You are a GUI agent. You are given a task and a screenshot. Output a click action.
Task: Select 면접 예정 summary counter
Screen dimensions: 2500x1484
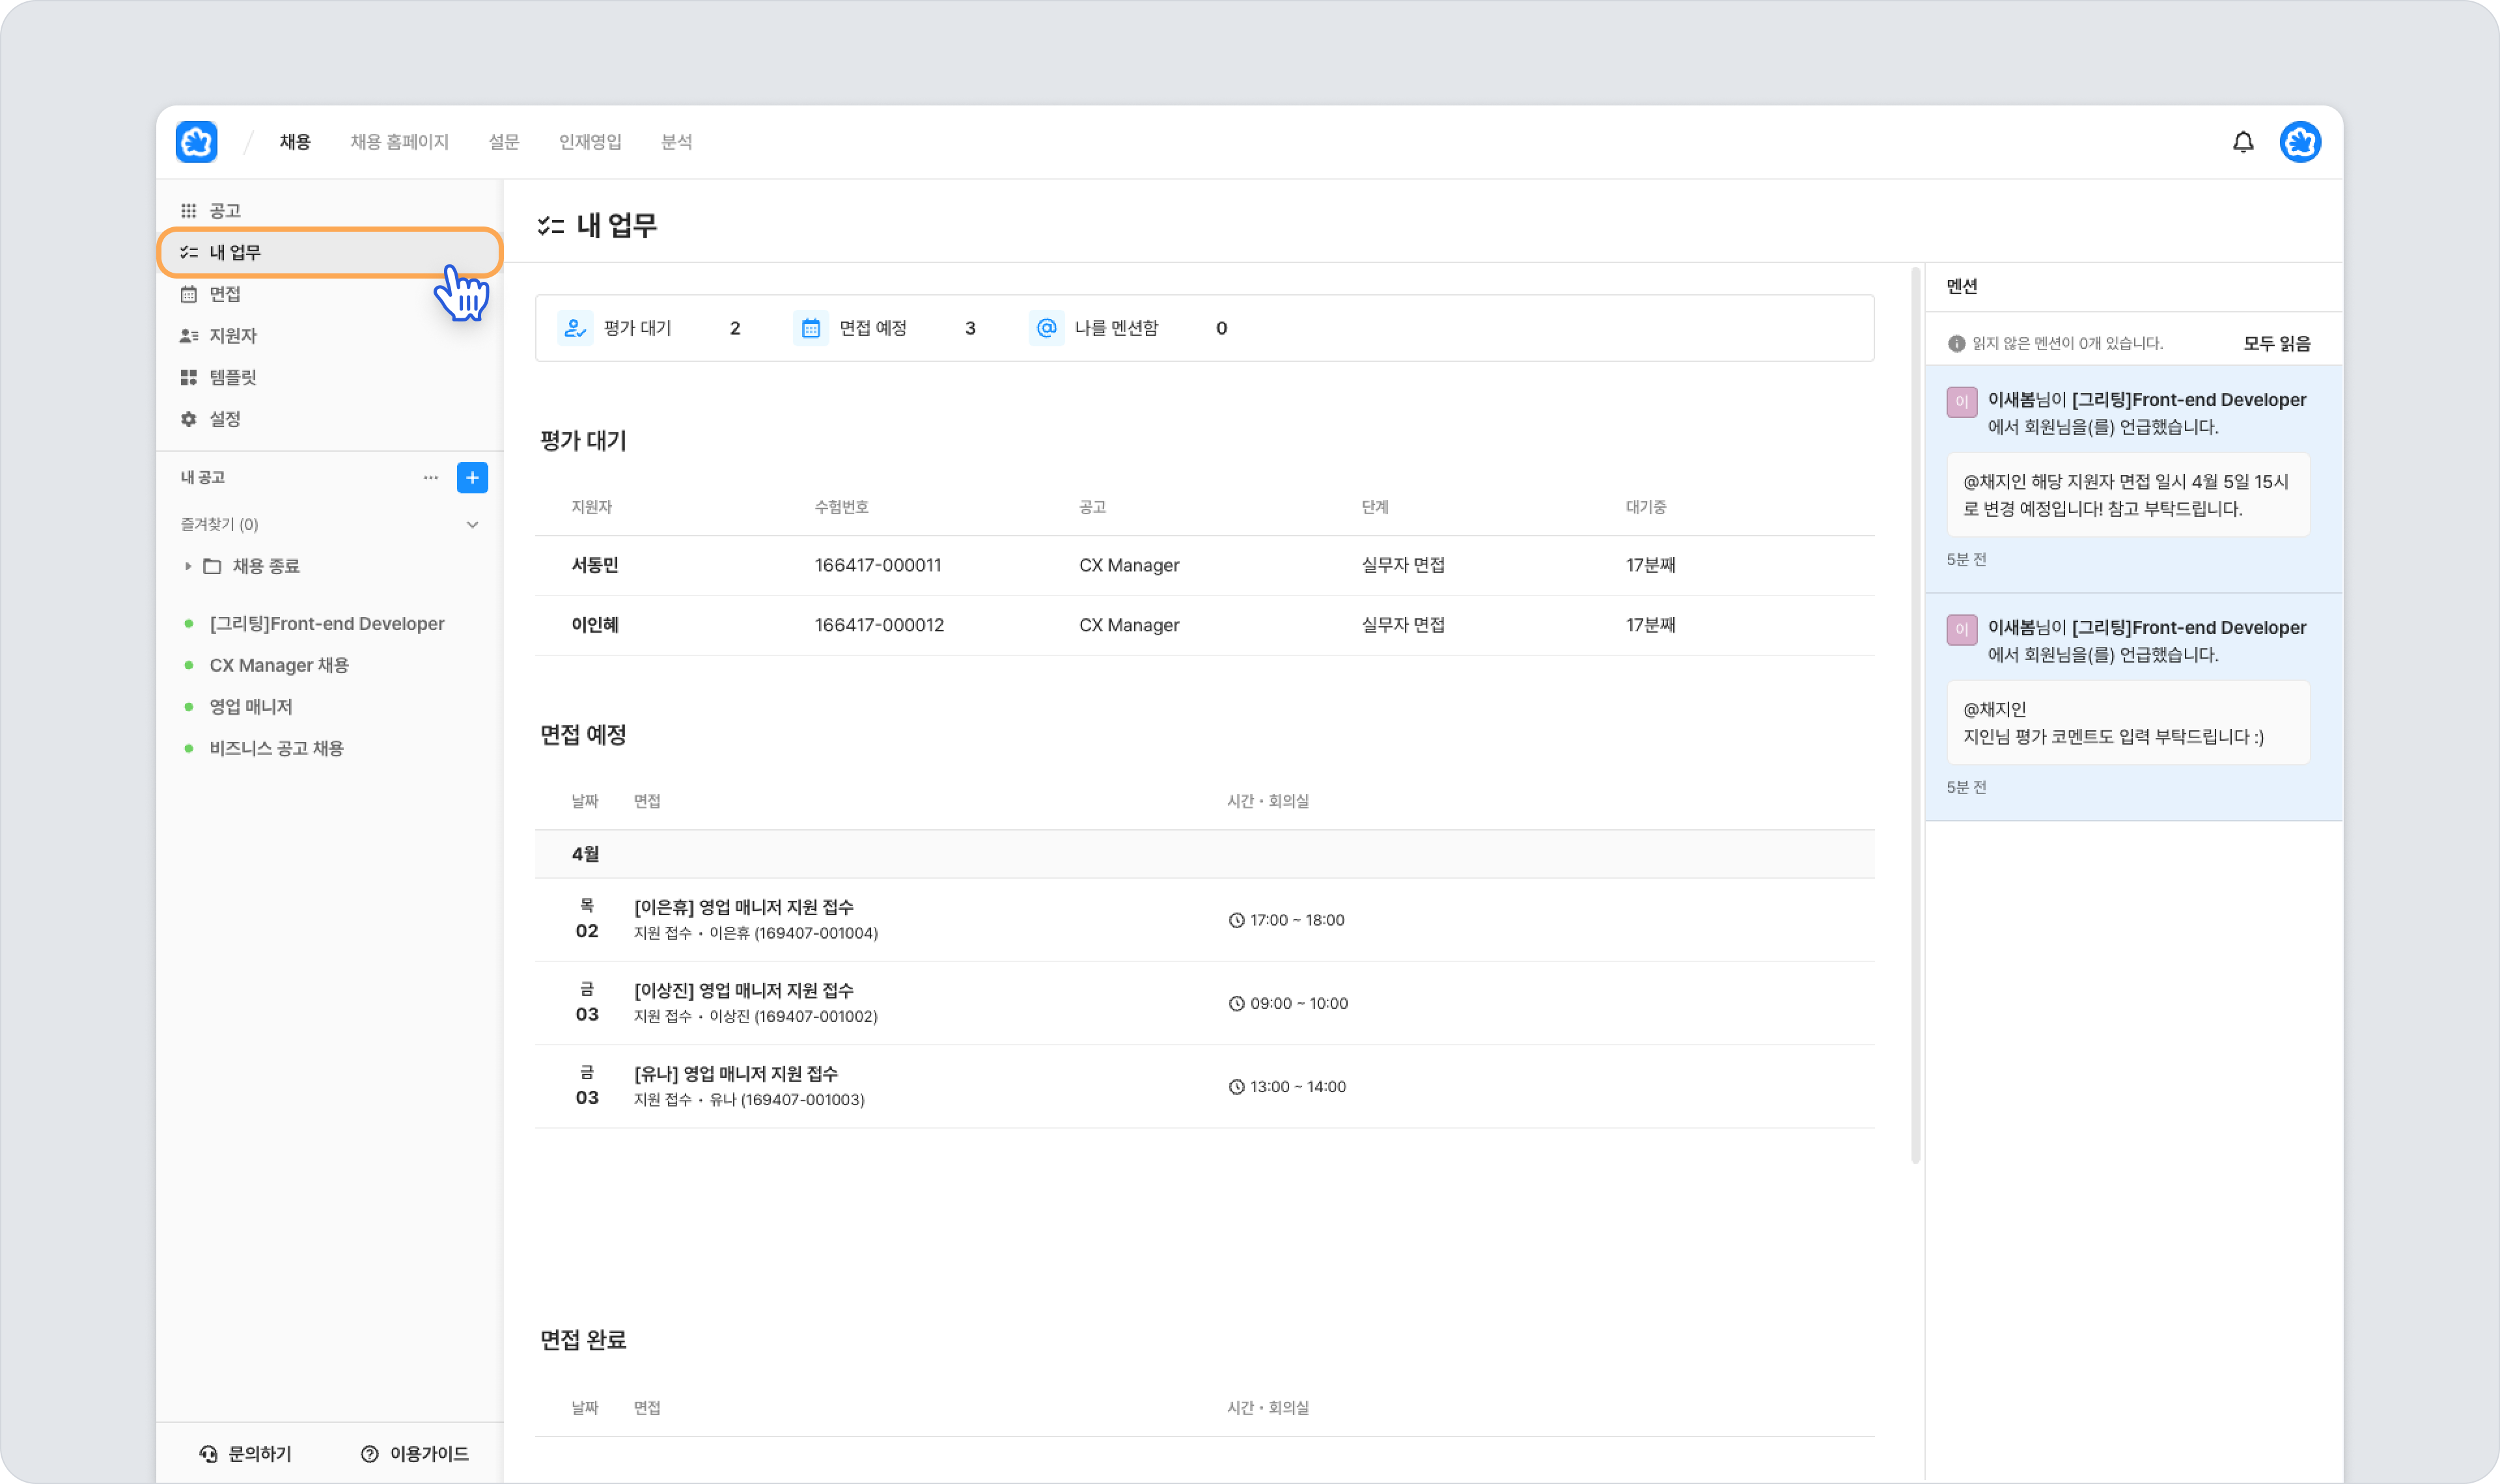tap(872, 328)
